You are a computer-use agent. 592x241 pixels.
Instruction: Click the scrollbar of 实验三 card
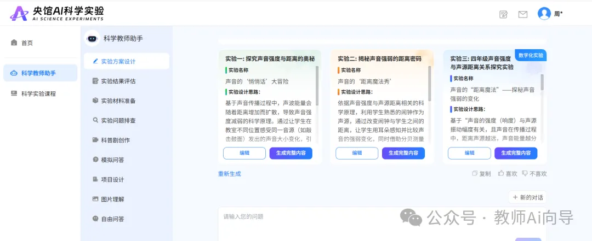[542, 82]
